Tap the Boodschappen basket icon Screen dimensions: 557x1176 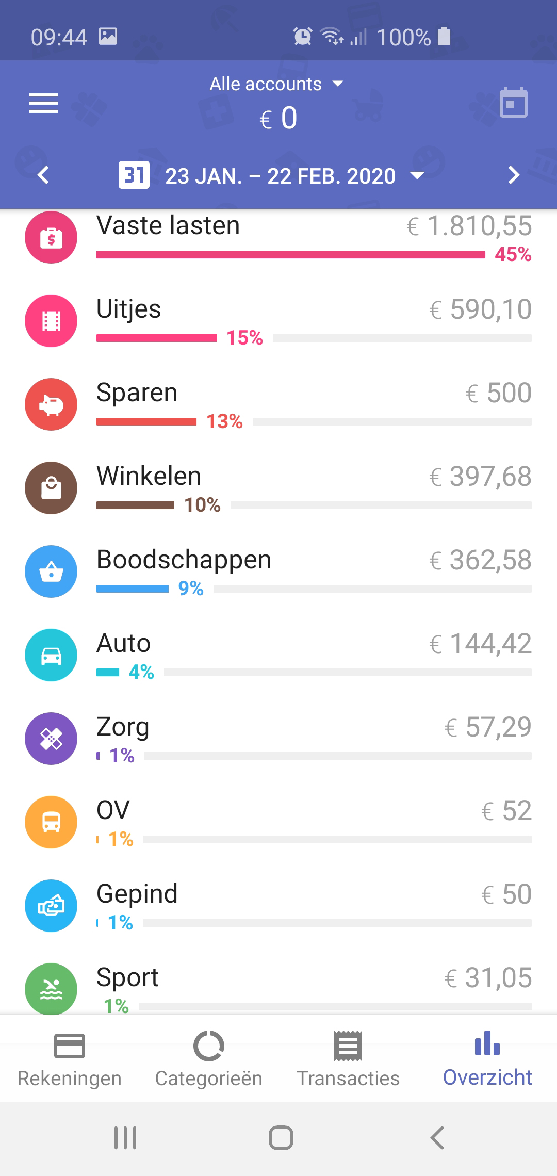[51, 571]
